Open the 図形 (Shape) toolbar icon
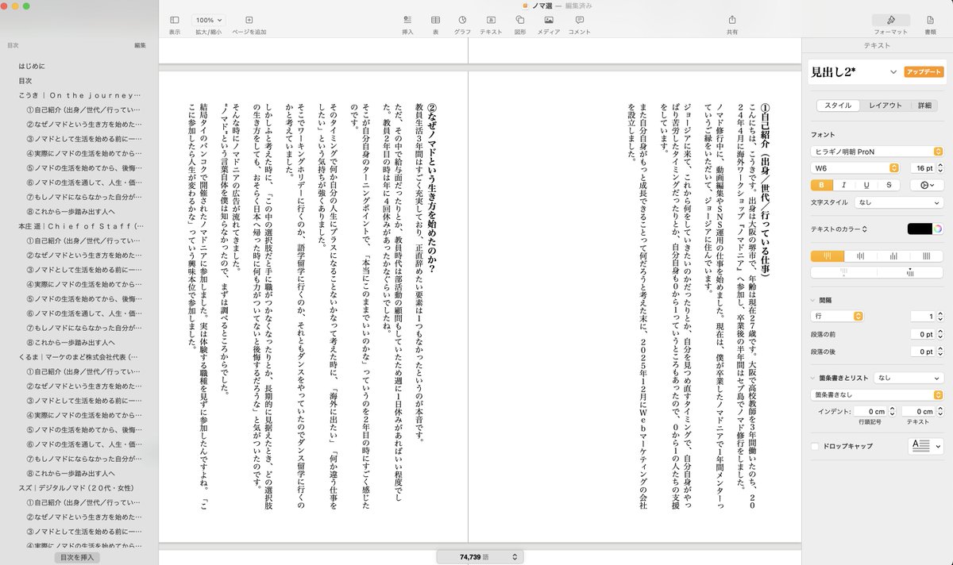The height and width of the screenshot is (565, 953). pyautogui.click(x=519, y=20)
